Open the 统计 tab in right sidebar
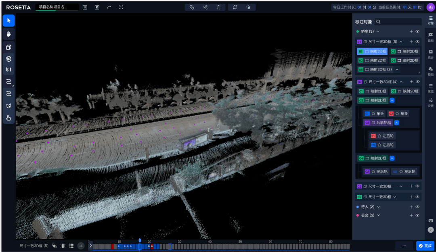This screenshot has height=252, width=436. tap(431, 54)
